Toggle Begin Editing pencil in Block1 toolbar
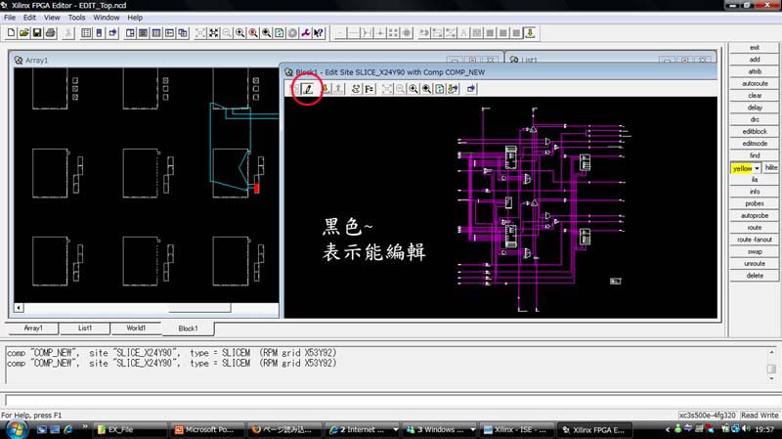The height and width of the screenshot is (439, 782). click(308, 89)
